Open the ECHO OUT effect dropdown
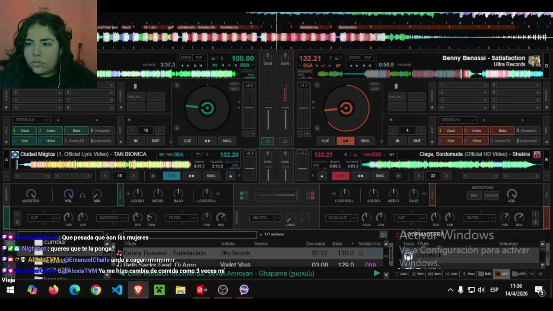 click(341, 218)
